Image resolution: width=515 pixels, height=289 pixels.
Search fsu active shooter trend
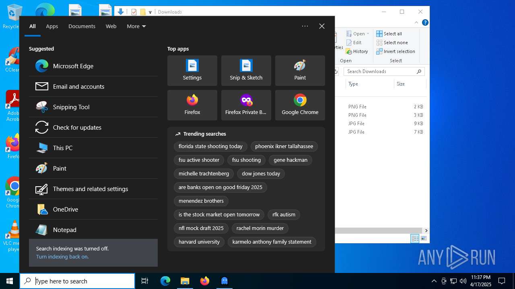pos(199,160)
